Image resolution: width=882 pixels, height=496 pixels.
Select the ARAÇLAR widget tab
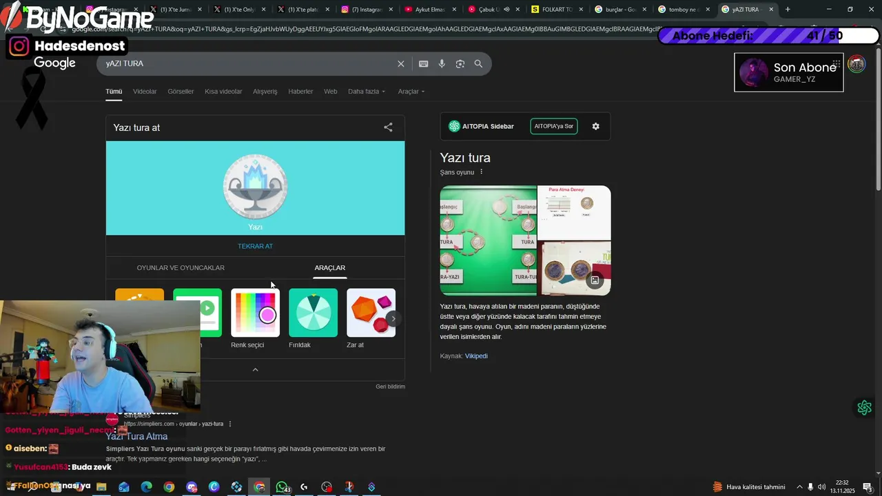(x=330, y=268)
